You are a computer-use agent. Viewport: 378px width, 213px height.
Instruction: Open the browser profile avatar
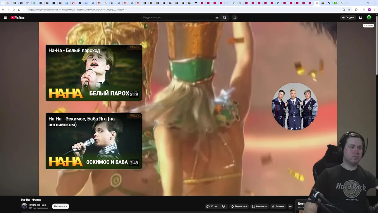369,9
